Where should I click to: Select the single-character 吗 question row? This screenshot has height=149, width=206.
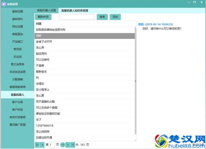(x=85, y=78)
